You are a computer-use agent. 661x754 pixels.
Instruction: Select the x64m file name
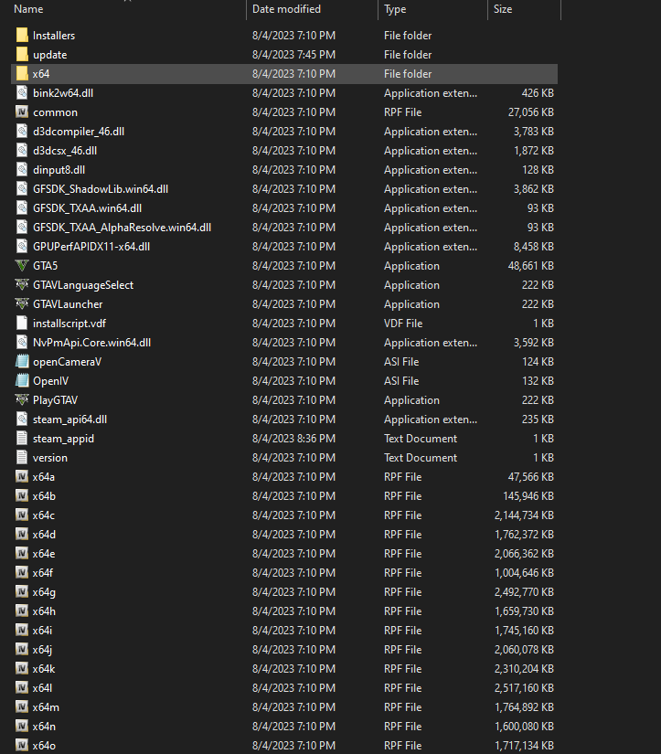point(47,706)
